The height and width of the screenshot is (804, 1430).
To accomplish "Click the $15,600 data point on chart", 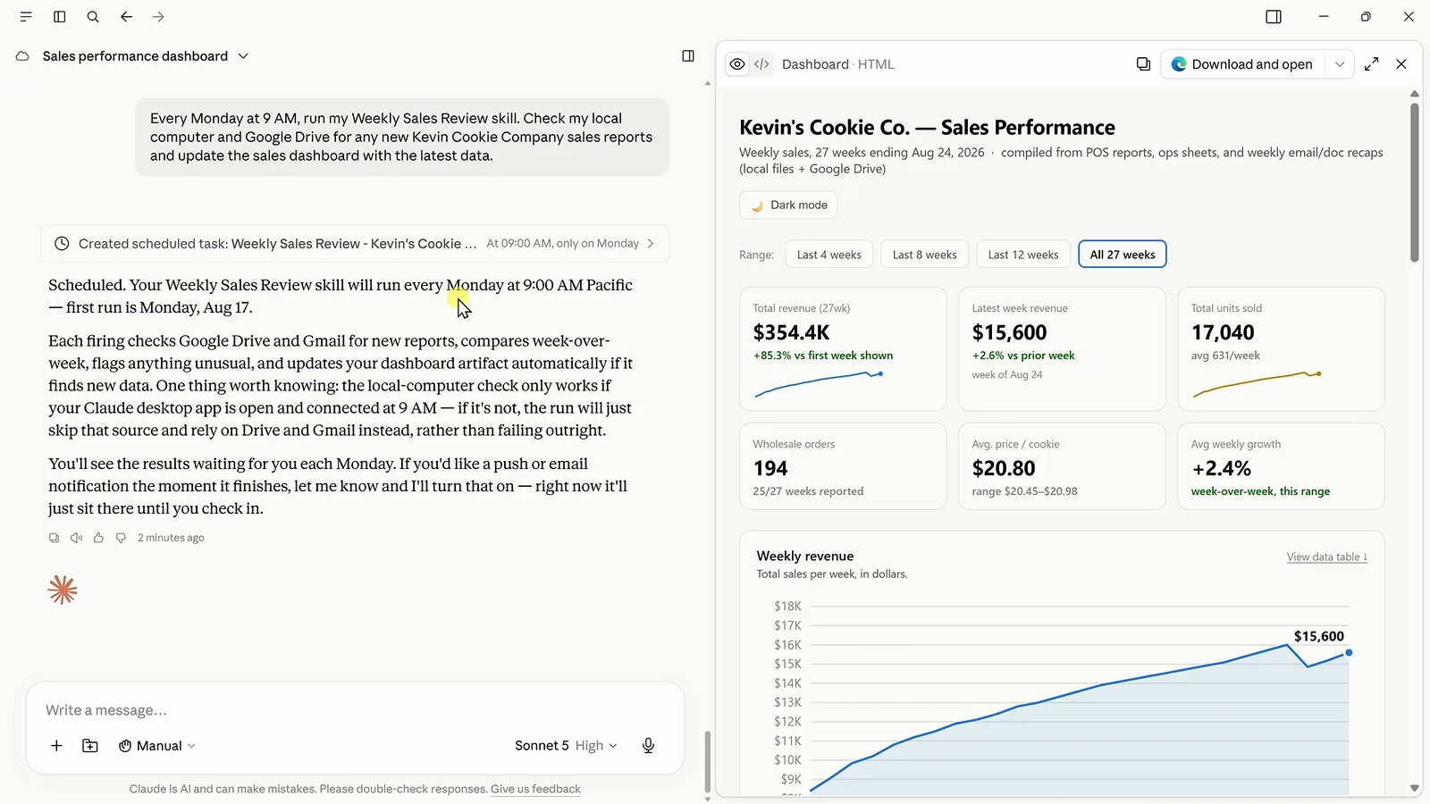I will coord(1349,653).
